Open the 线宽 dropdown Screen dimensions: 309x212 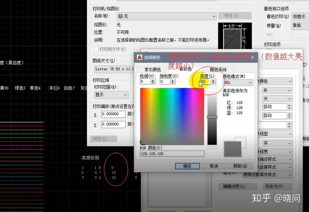point(275,152)
